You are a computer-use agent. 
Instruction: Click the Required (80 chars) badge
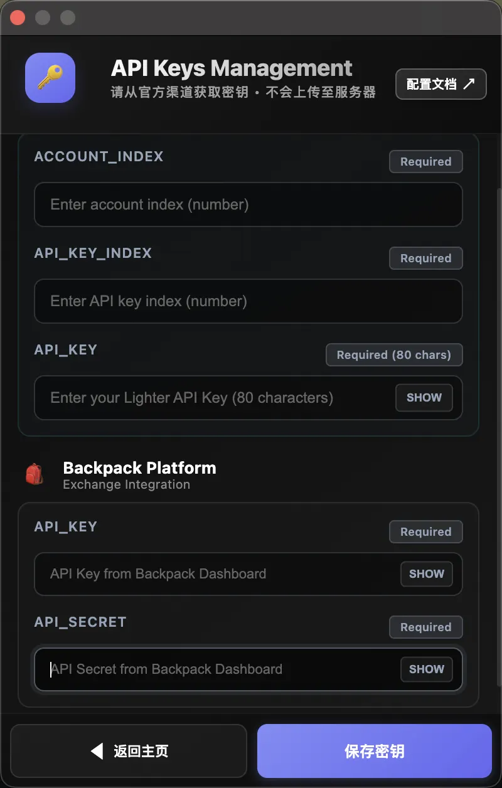[394, 354]
